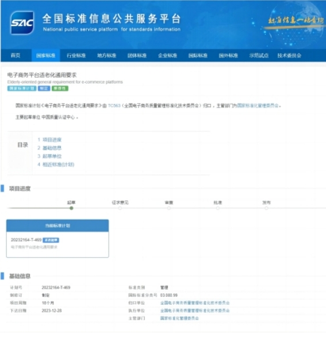The image size is (326, 348).
Task: Click the 03.080.99 classification value
Action: coord(169,295)
